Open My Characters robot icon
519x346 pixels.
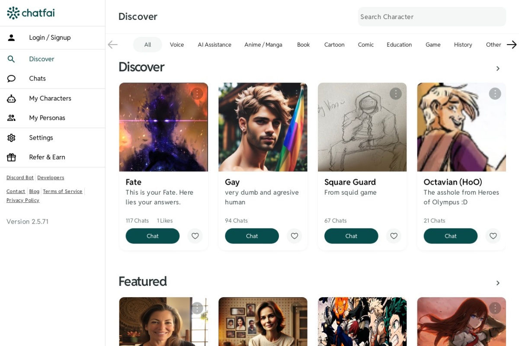pos(11,99)
